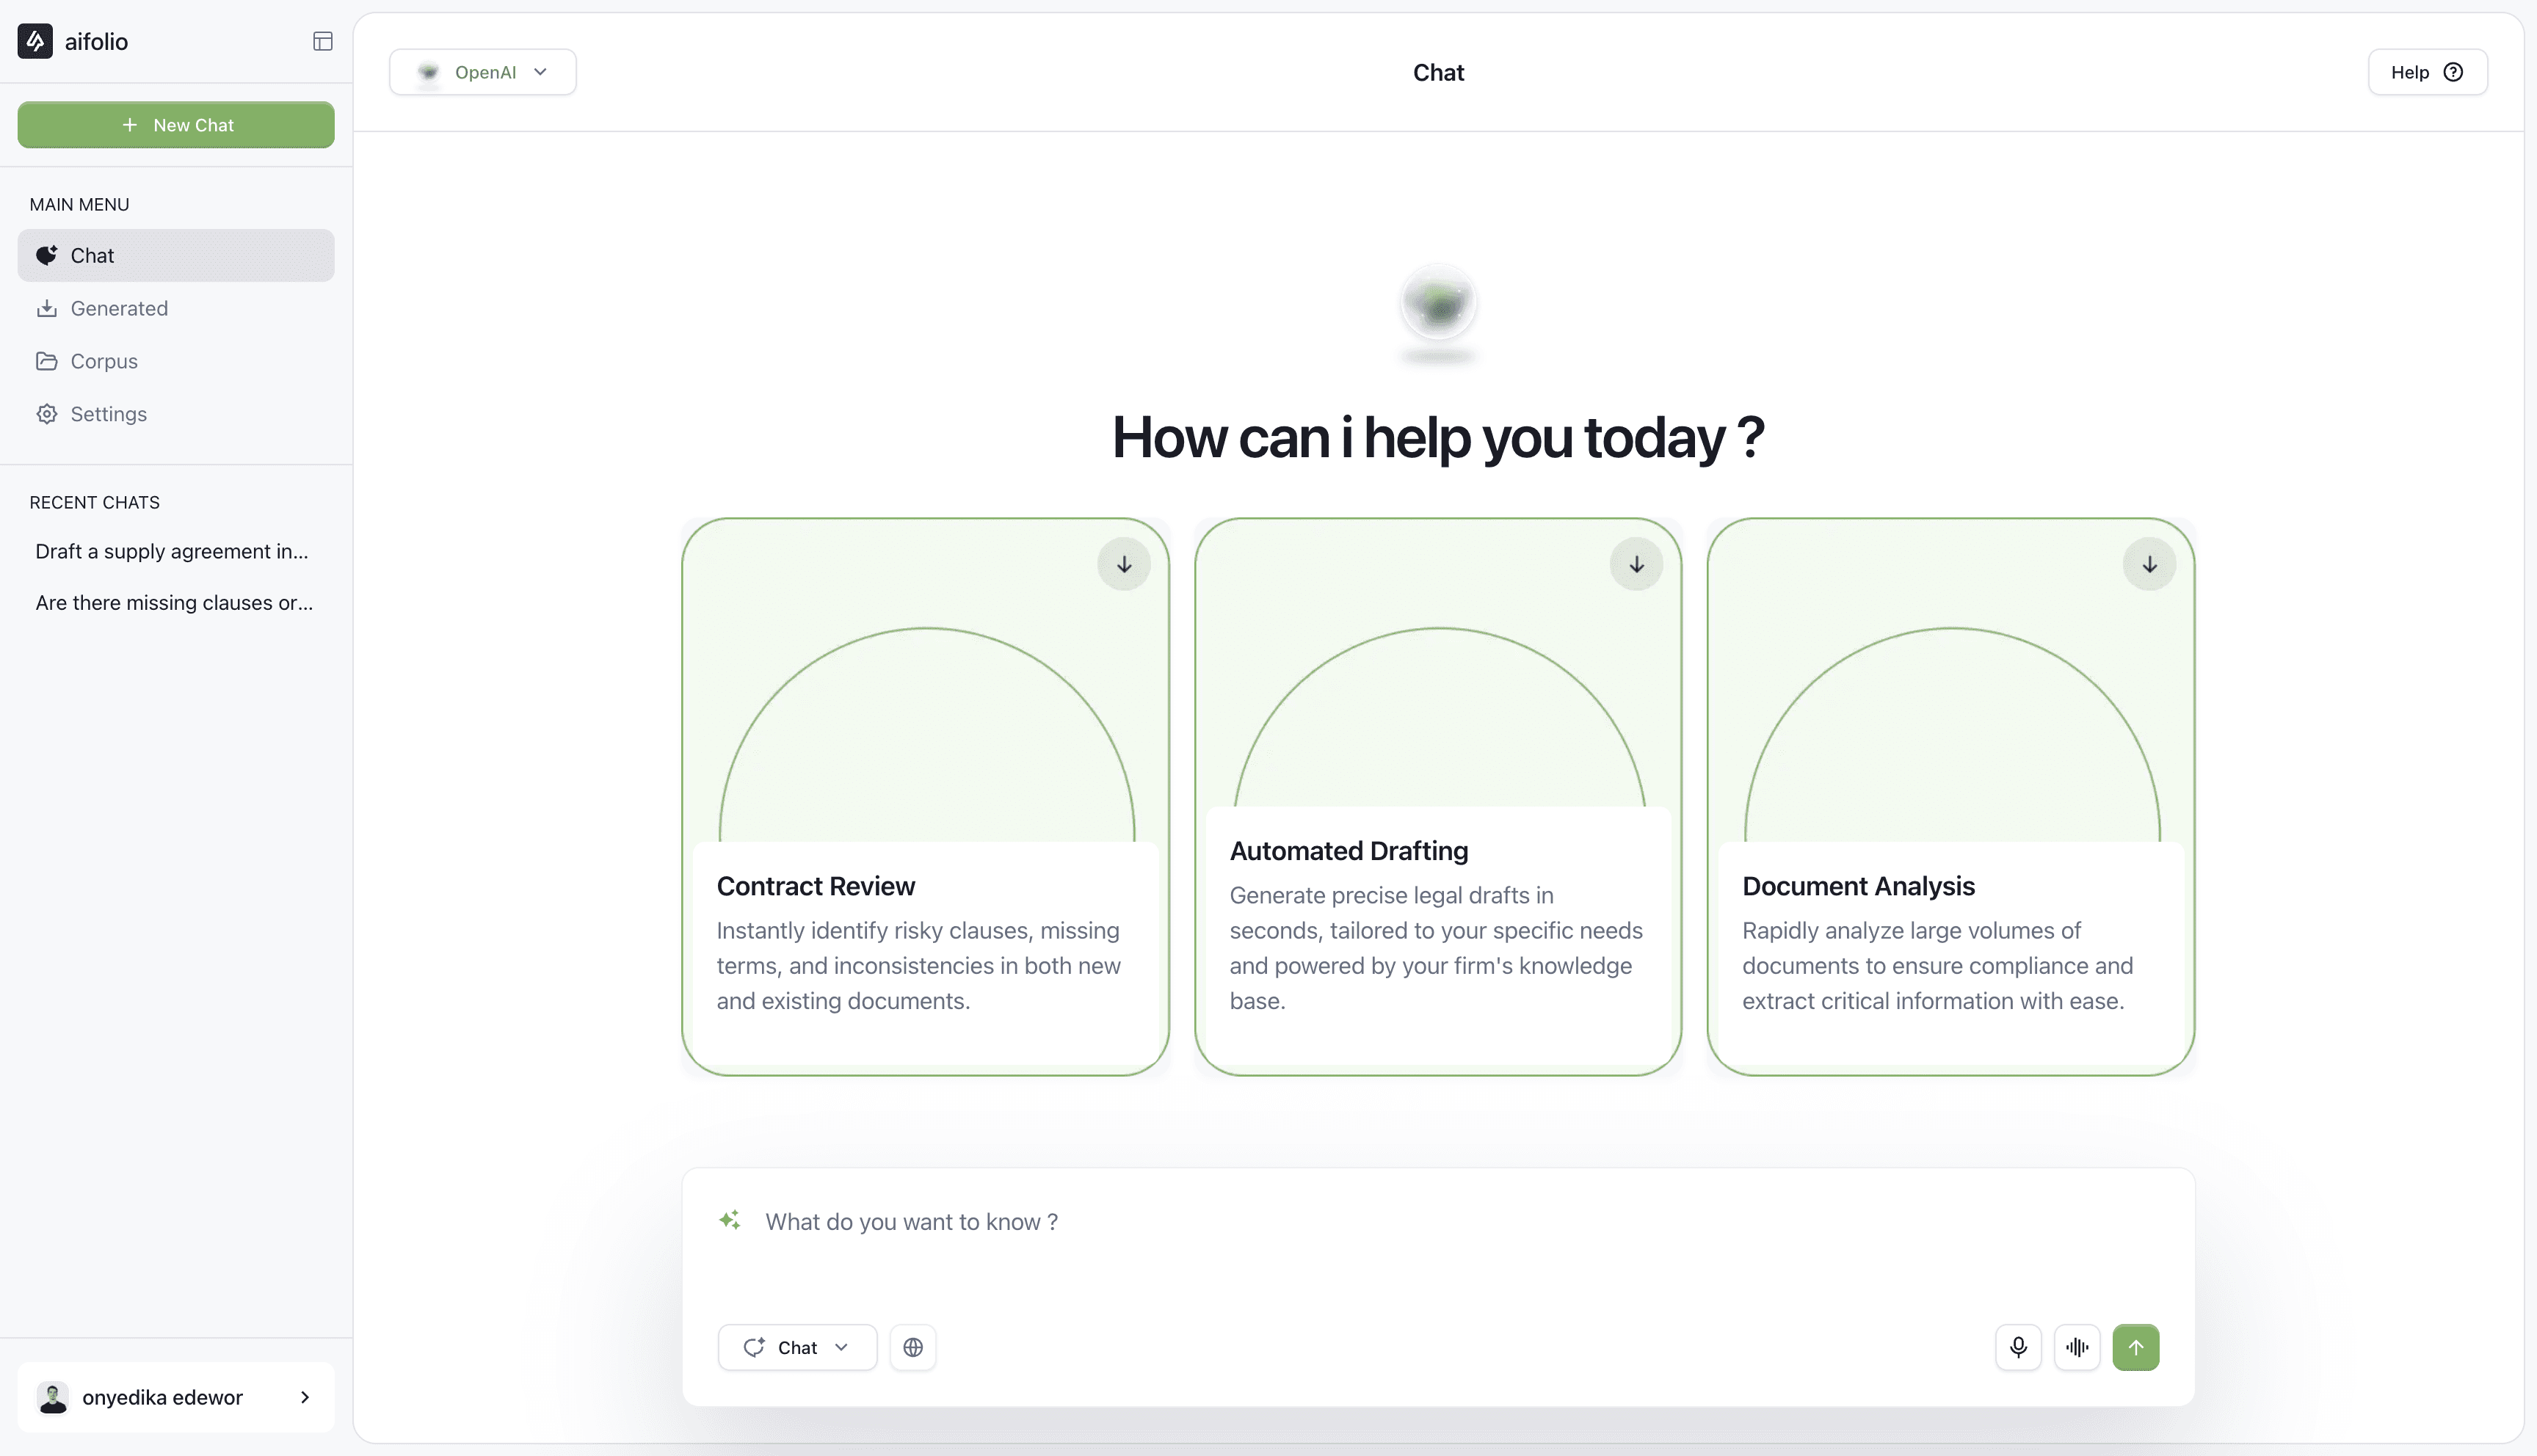Open Settings from the sidebar
The height and width of the screenshot is (1456, 2537).
click(x=108, y=414)
